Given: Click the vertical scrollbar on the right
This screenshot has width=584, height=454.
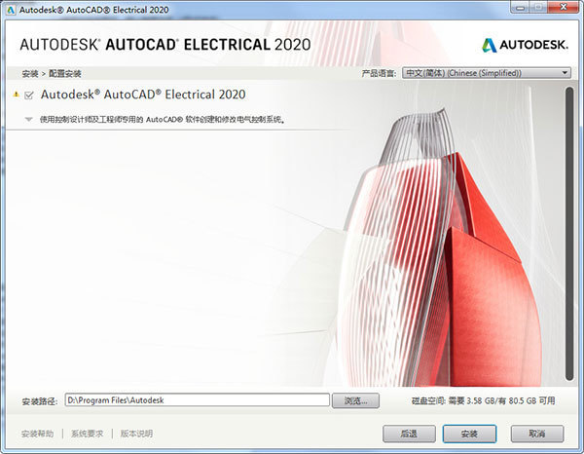Looking at the screenshot, I should click(569, 234).
